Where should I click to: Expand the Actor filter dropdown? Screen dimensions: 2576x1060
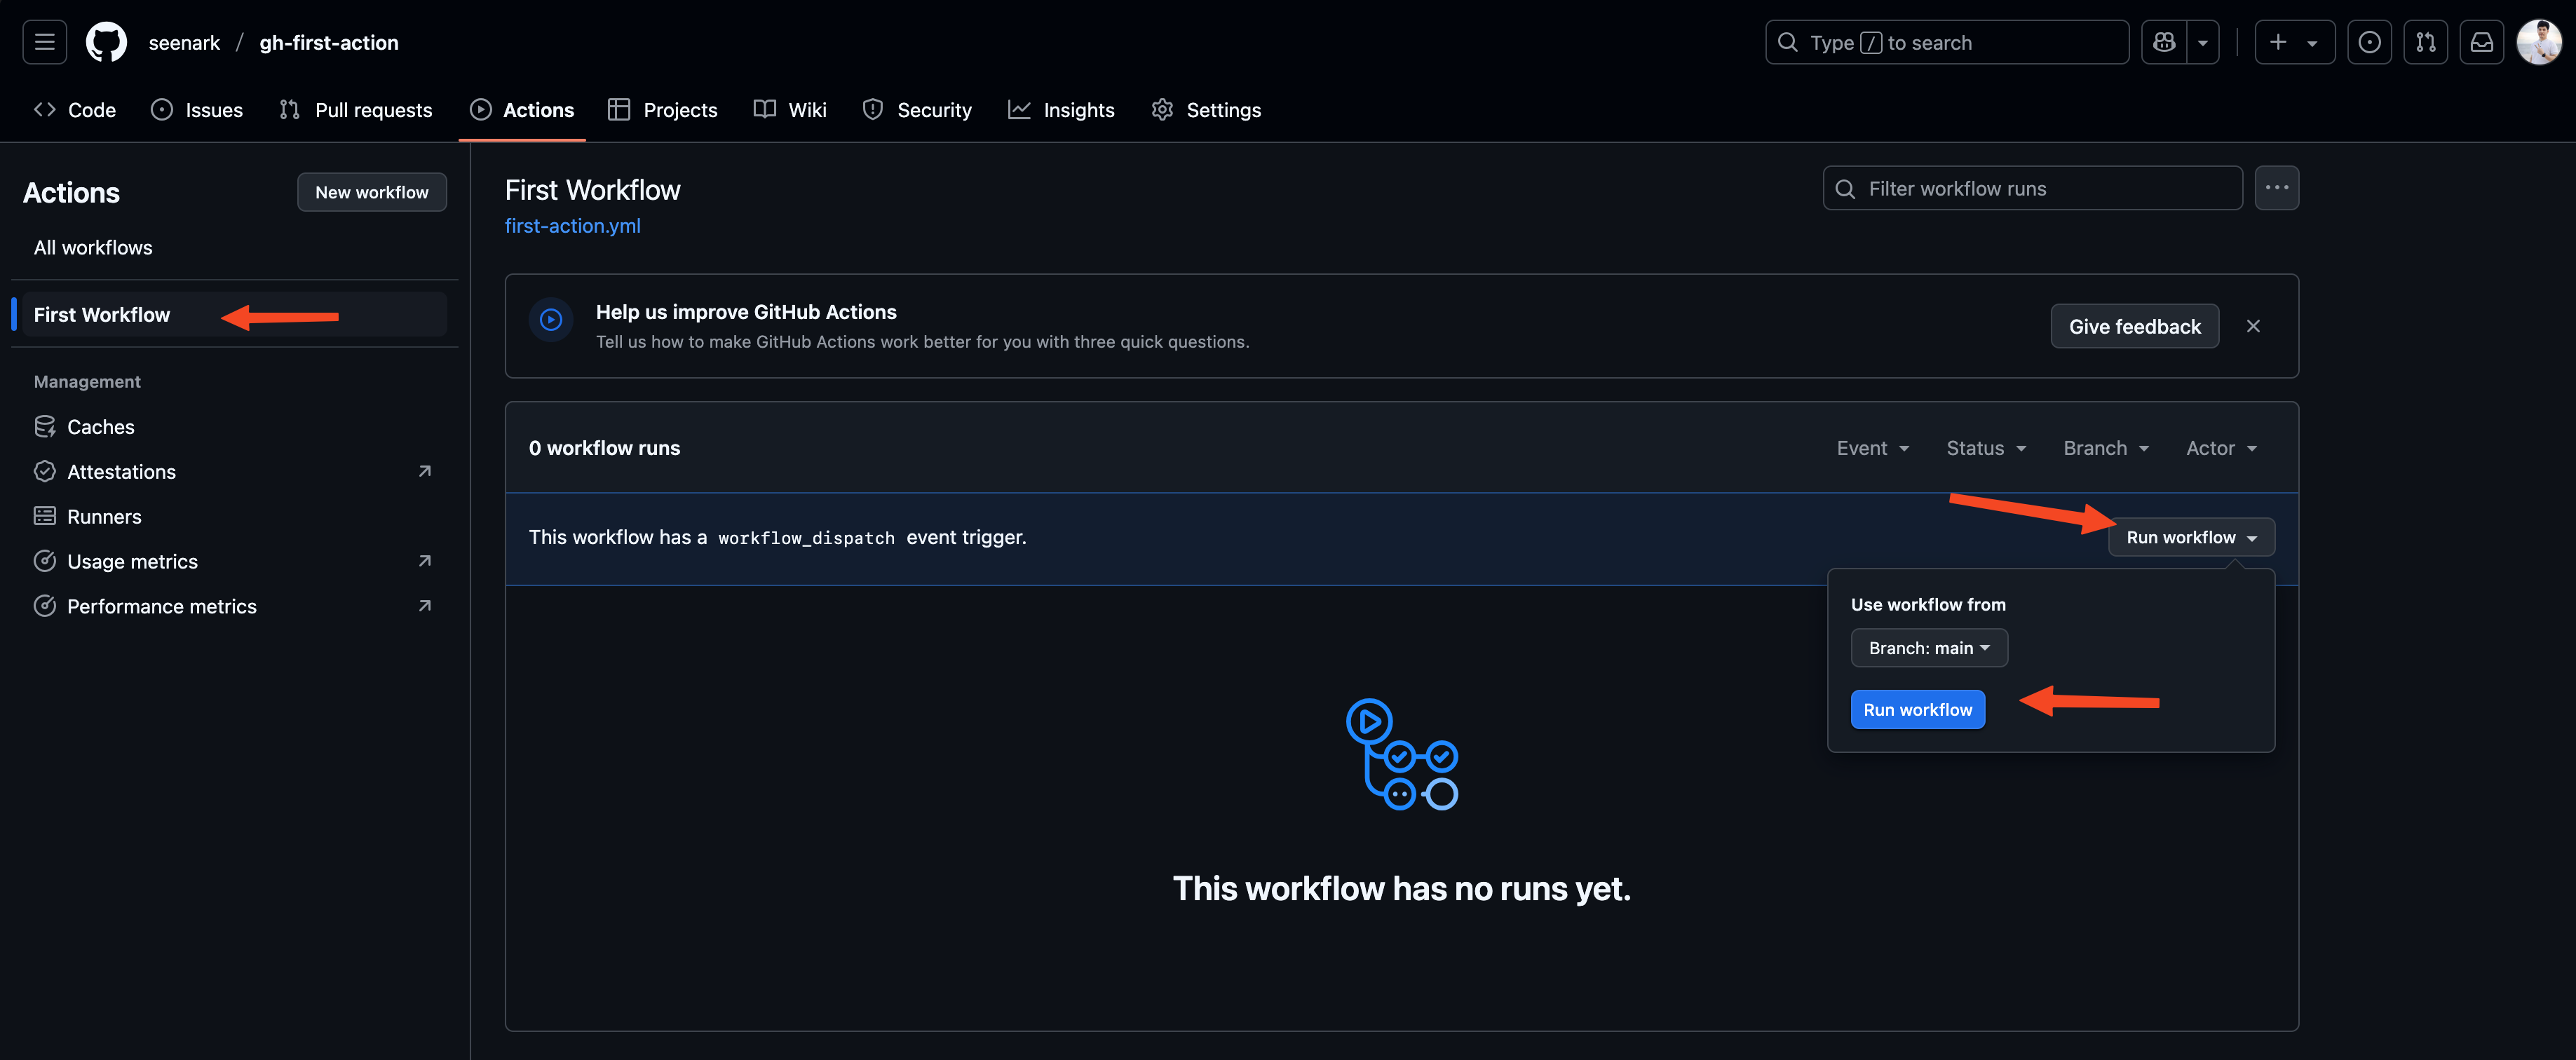tap(2220, 448)
